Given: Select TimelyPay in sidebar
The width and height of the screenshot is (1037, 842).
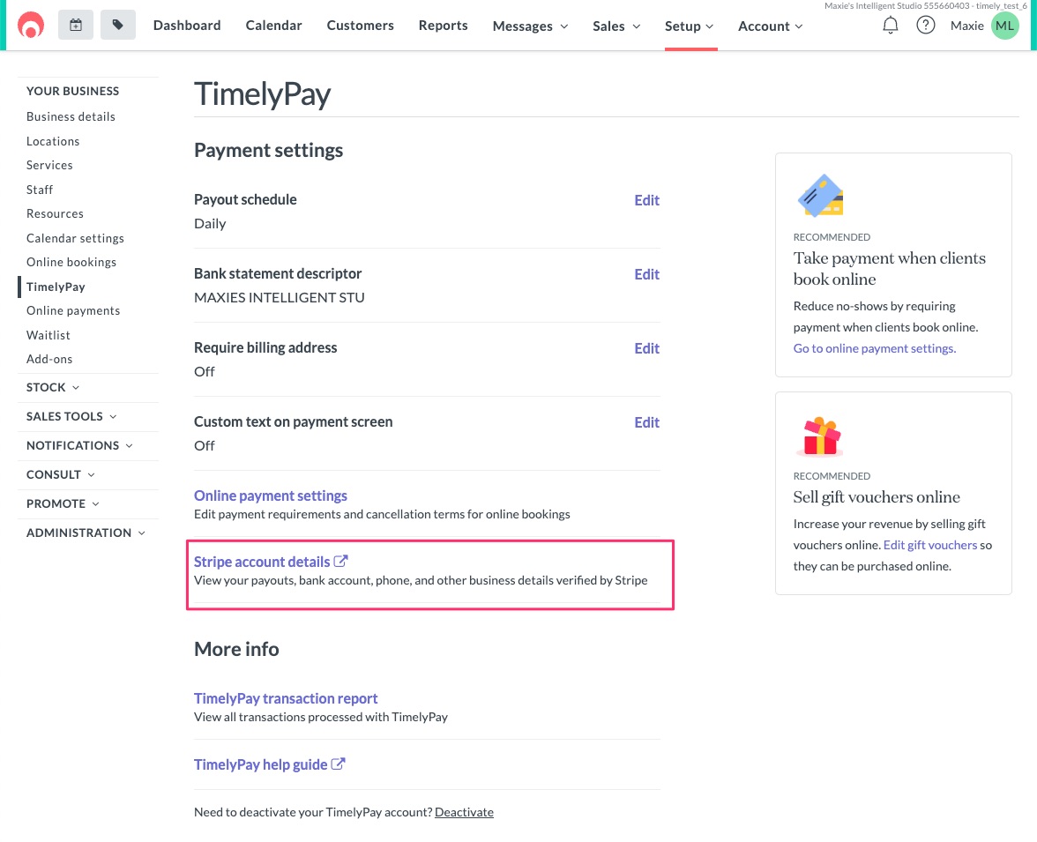Looking at the screenshot, I should pyautogui.click(x=56, y=287).
